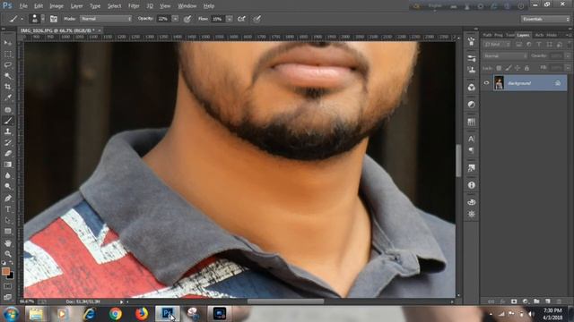Select the Eyedropper tool
Image resolution: width=574 pixels, height=322 pixels.
(8, 97)
